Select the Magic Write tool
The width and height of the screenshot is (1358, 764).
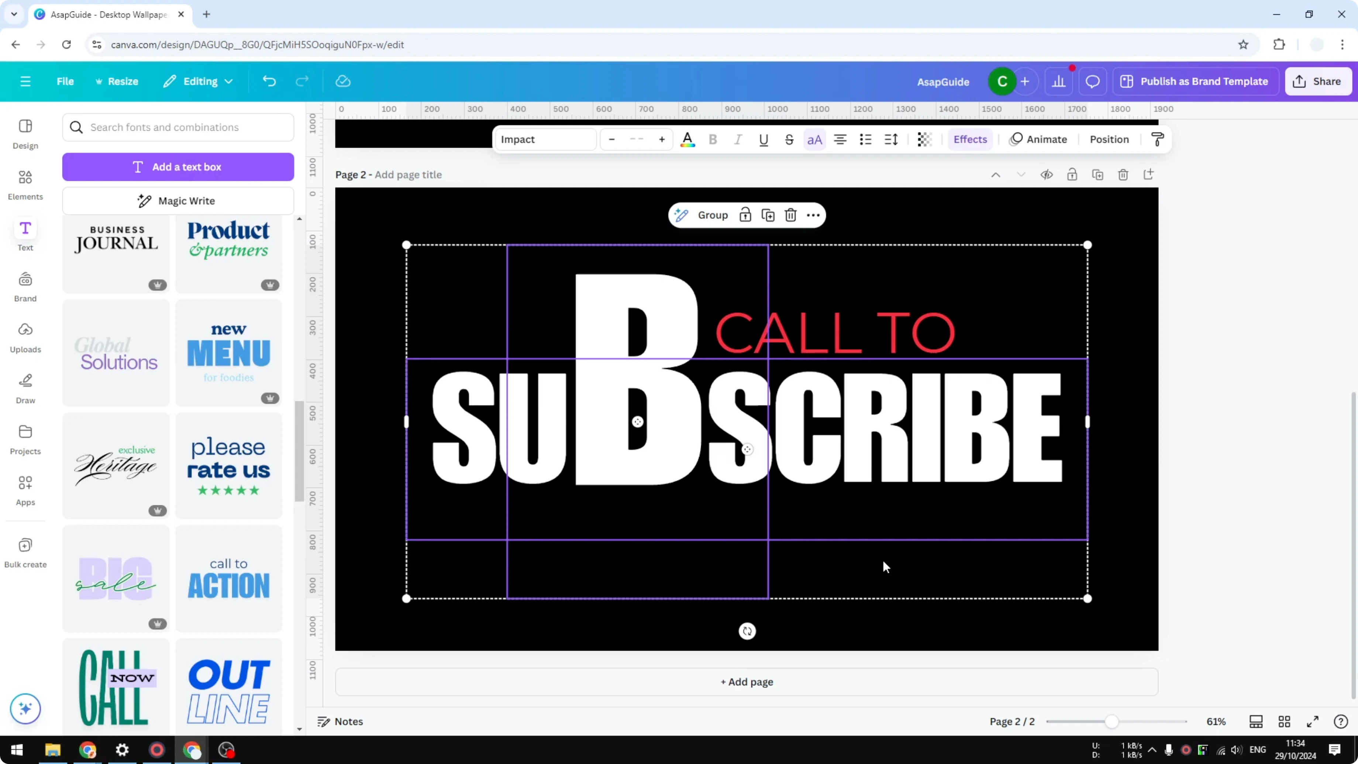click(178, 200)
